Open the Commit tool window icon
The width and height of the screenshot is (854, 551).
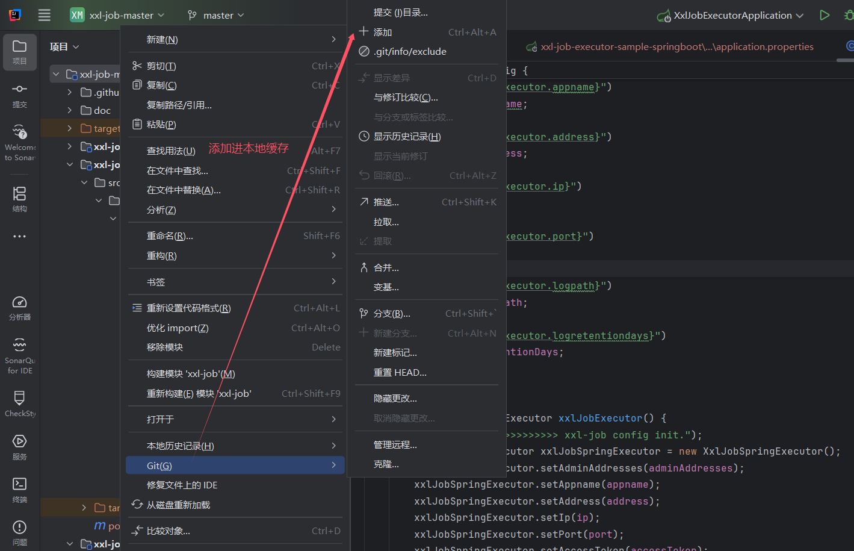[19, 95]
